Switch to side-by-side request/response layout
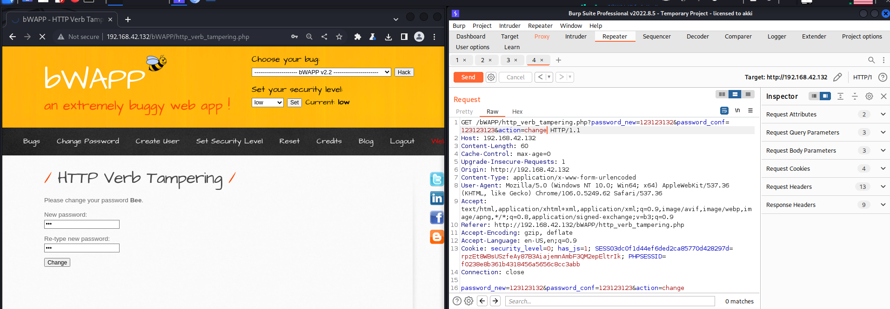The width and height of the screenshot is (890, 309). pos(722,94)
